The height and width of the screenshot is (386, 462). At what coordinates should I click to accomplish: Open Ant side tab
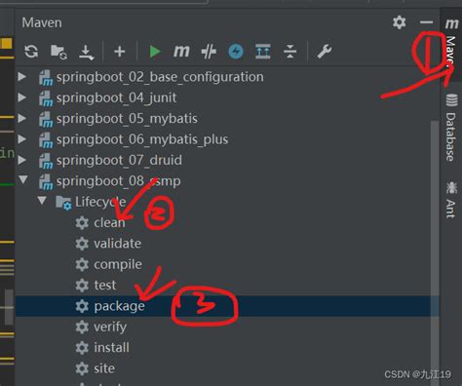point(451,200)
